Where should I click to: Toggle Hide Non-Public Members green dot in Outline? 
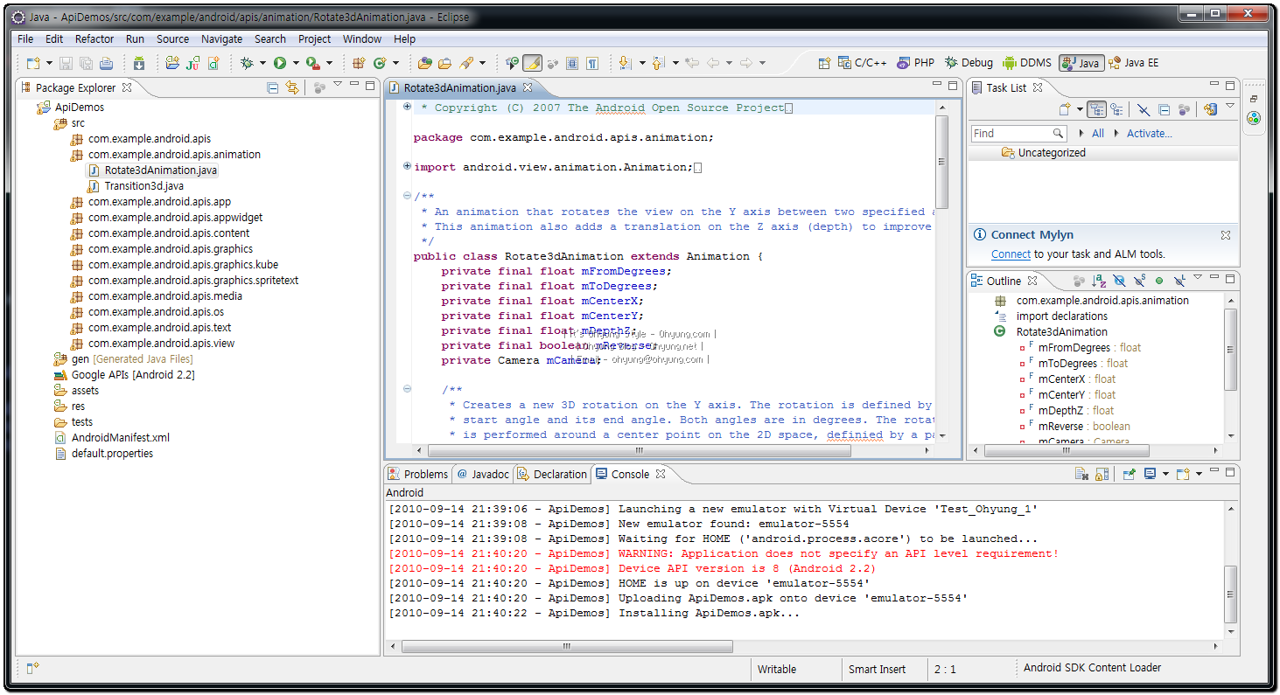tap(1159, 281)
